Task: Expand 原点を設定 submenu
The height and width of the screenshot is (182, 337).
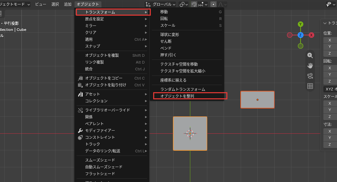Action: click(112, 19)
